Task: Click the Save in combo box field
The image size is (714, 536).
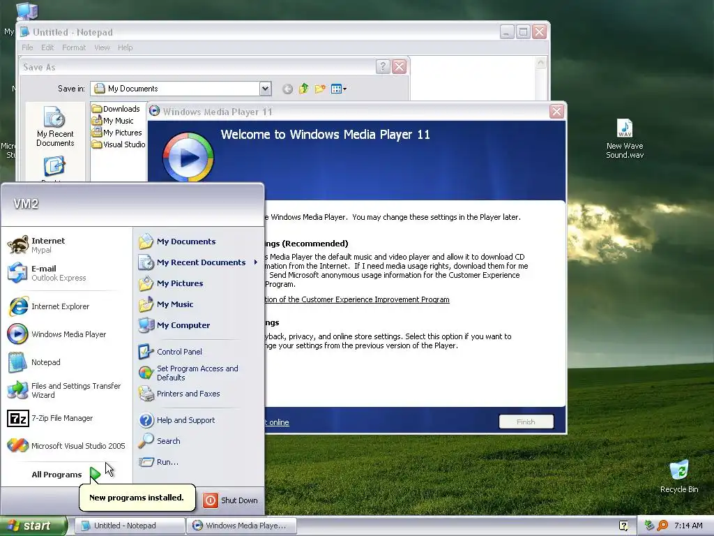Action: (181, 89)
